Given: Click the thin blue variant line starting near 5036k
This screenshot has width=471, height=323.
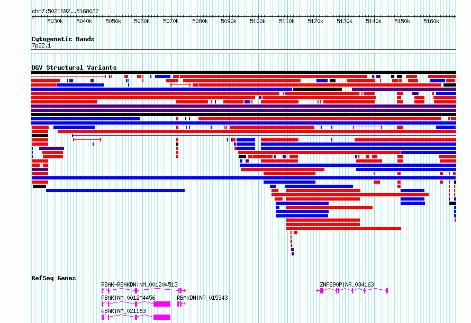Looking at the screenshot, I should click(x=264, y=136).
